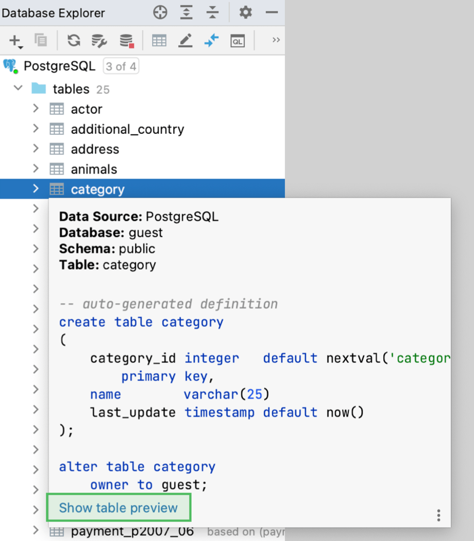Click the Select Opened File crosshair icon
Viewport: 474px width, 541px height.
coord(160,12)
